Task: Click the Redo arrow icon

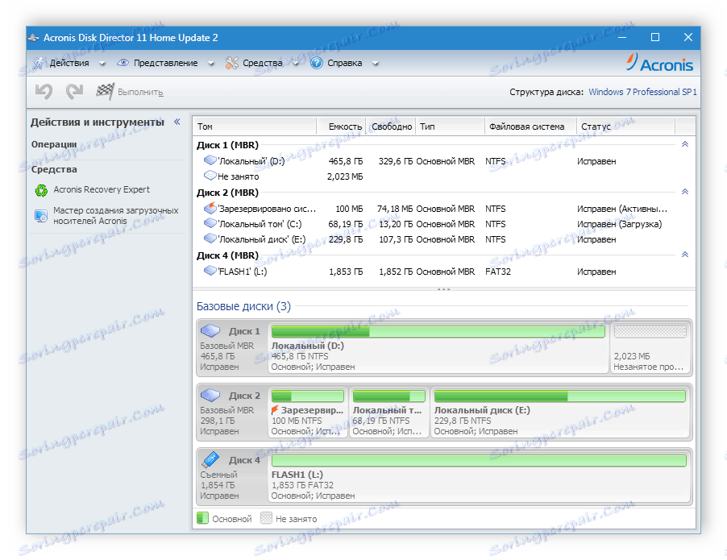Action: tap(74, 91)
